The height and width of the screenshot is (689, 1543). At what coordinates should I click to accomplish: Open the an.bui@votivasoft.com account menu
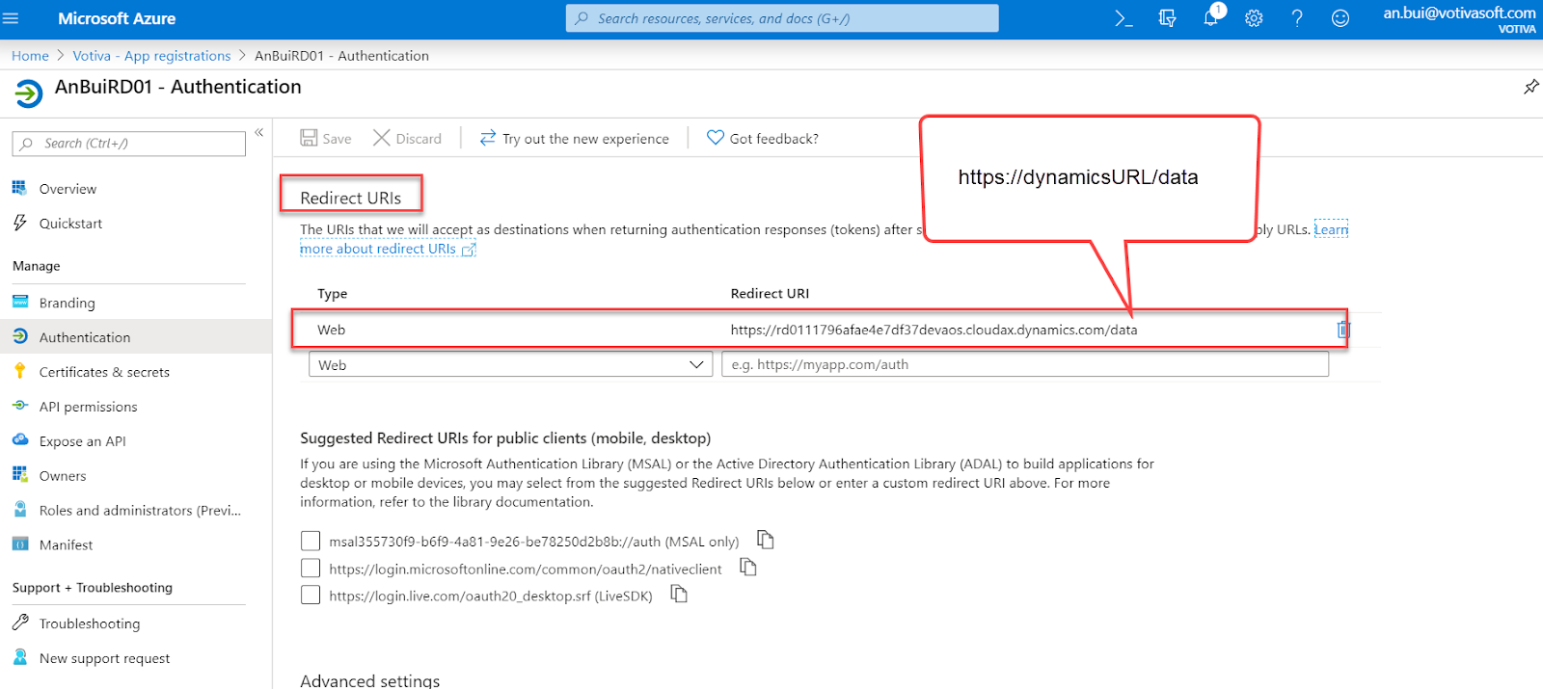pyautogui.click(x=1459, y=18)
